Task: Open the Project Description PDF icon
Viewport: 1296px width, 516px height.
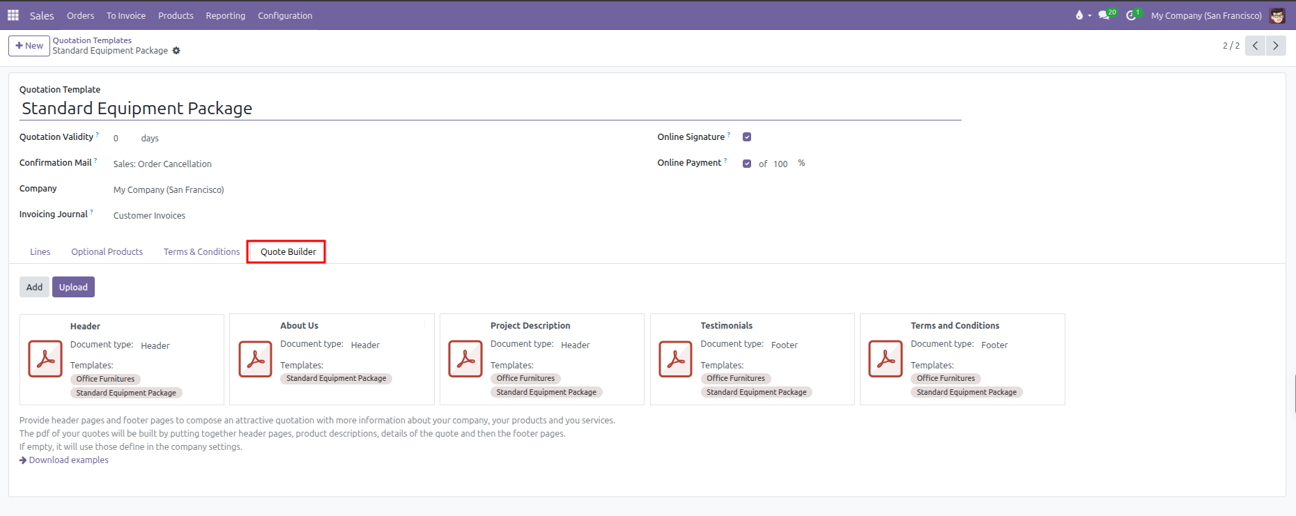Action: click(465, 359)
